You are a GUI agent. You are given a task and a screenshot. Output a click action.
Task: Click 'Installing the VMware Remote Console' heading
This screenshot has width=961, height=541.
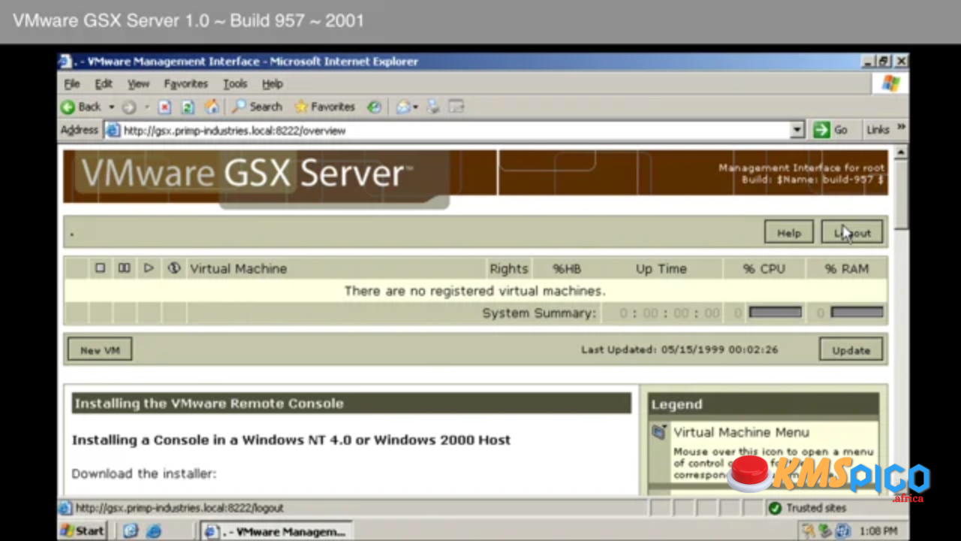[209, 403]
